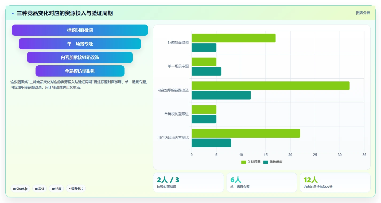Click the Chart.js tag chip
Image resolution: width=381 pixels, height=203 pixels.
point(20,189)
